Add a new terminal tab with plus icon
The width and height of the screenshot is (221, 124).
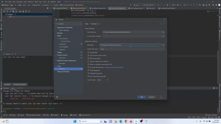(19, 88)
